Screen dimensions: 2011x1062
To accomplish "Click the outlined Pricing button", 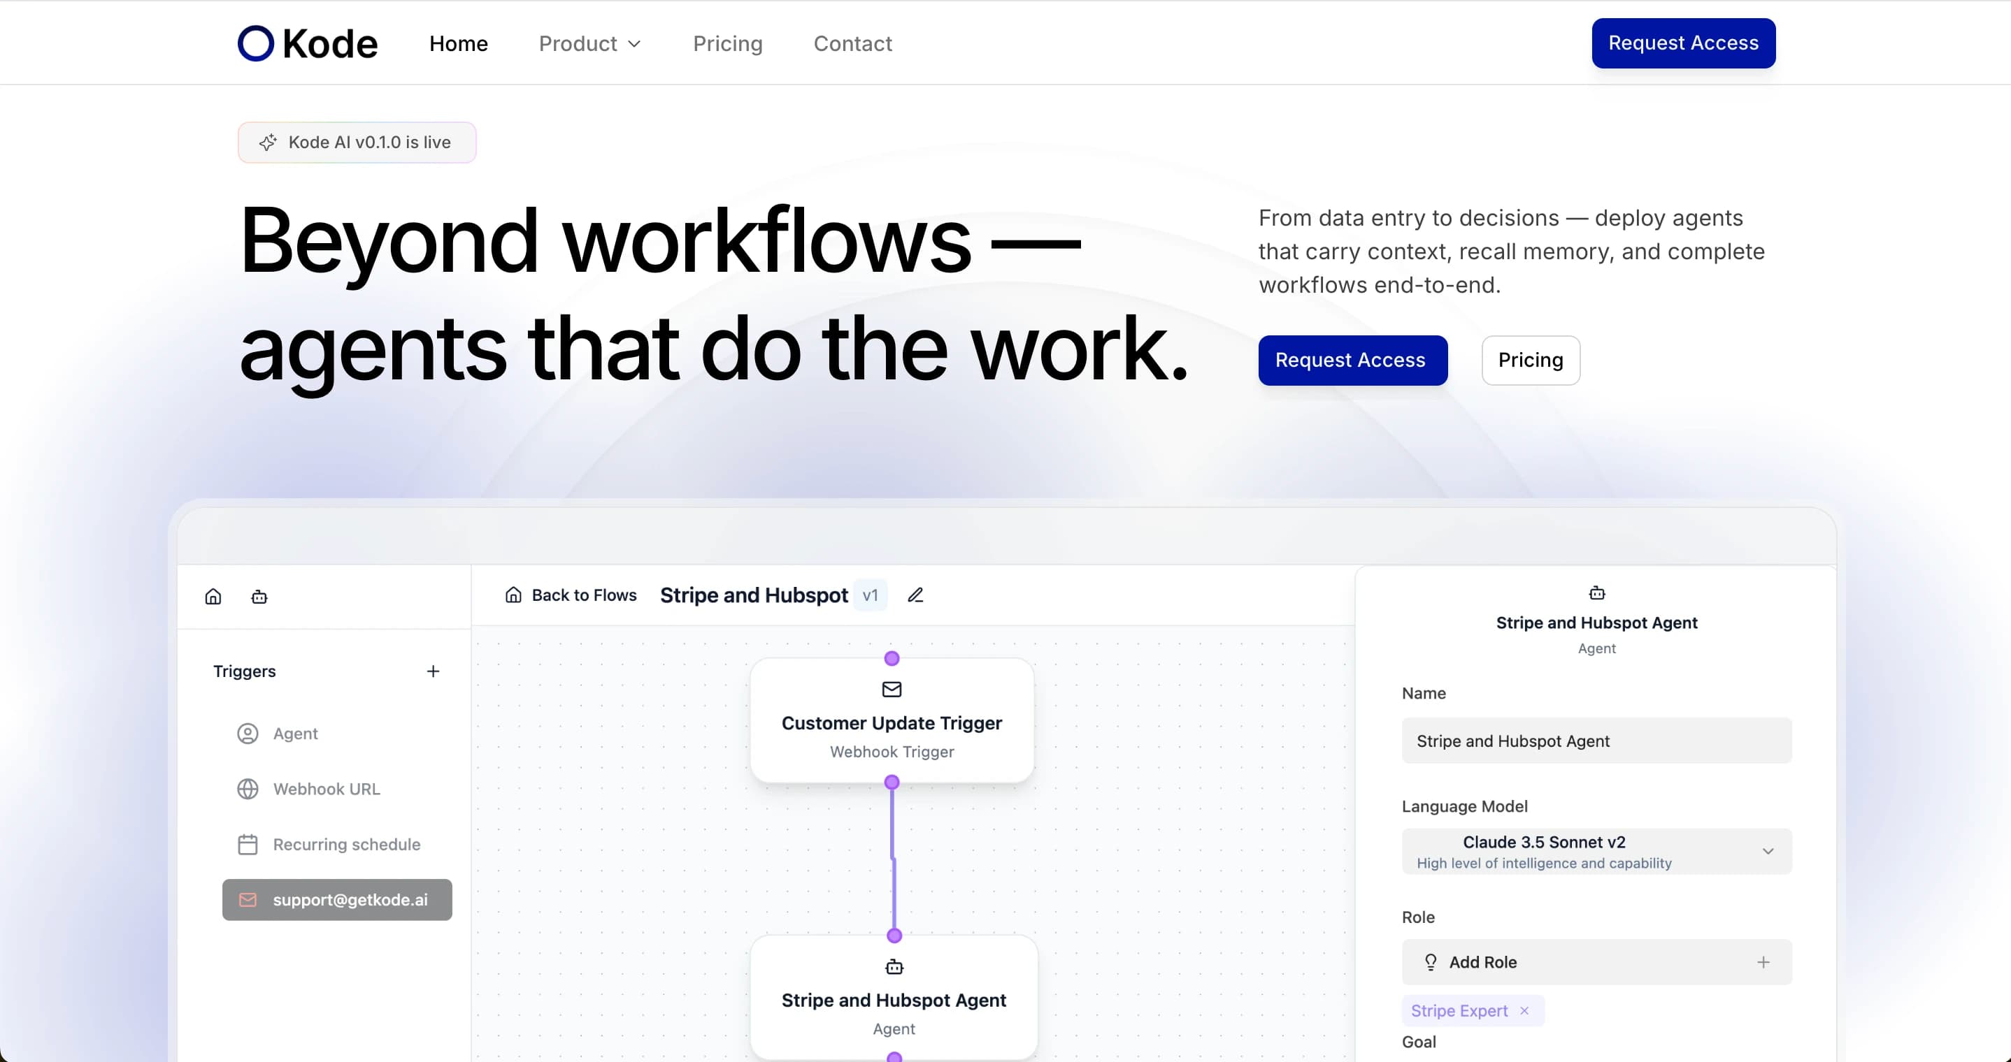I will tap(1530, 361).
